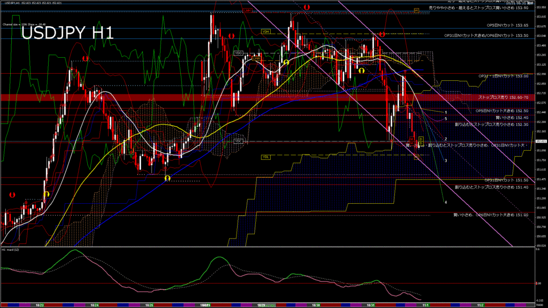Click the YDH yesterday-high label tag
Image resolution: width=548 pixels, height=308 pixels.
coord(265,32)
